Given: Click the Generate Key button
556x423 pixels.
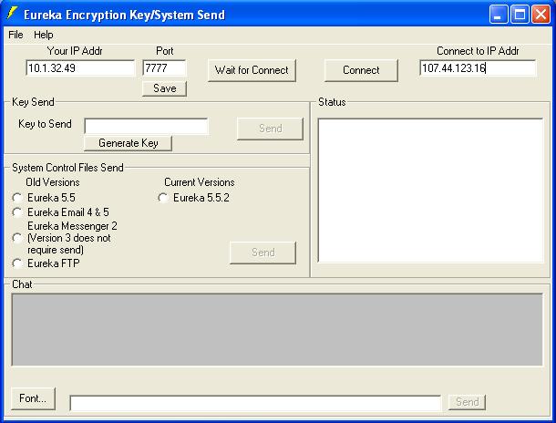Looking at the screenshot, I should tap(128, 143).
